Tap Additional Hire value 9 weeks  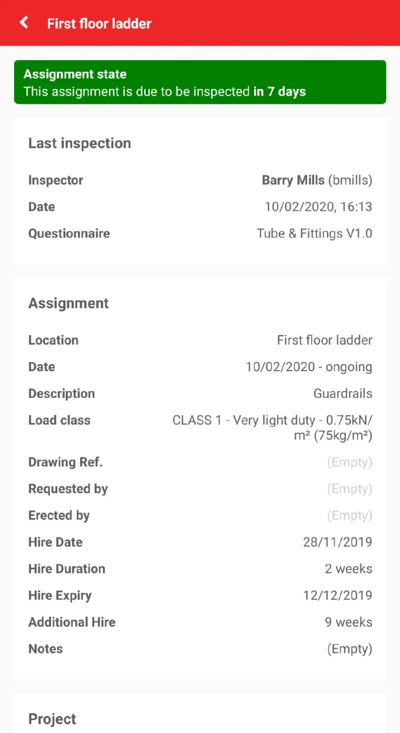point(348,622)
